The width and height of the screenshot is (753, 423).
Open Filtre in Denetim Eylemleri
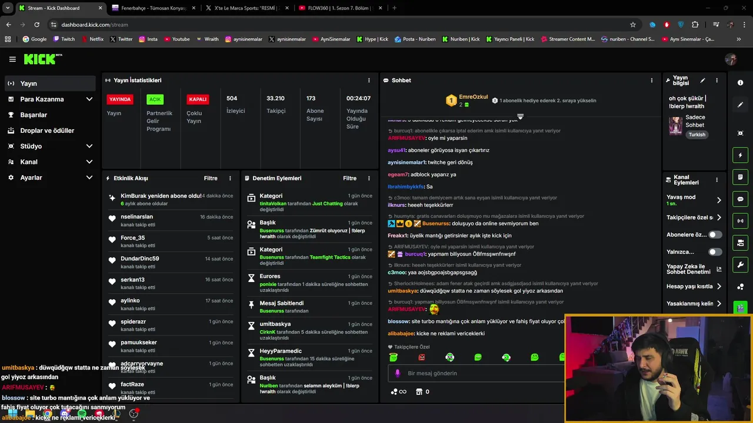(x=349, y=178)
